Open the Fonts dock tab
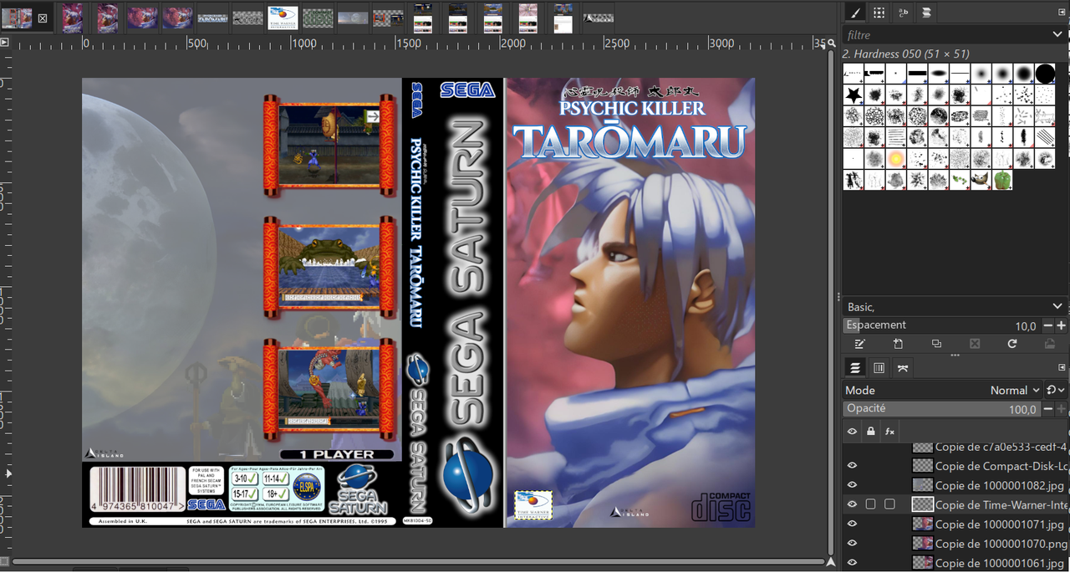Viewport: 1070px width, 573px height. click(x=903, y=13)
